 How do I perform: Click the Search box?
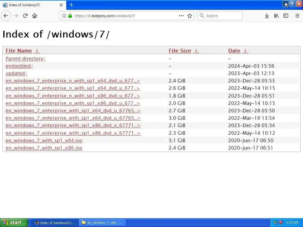220,16
